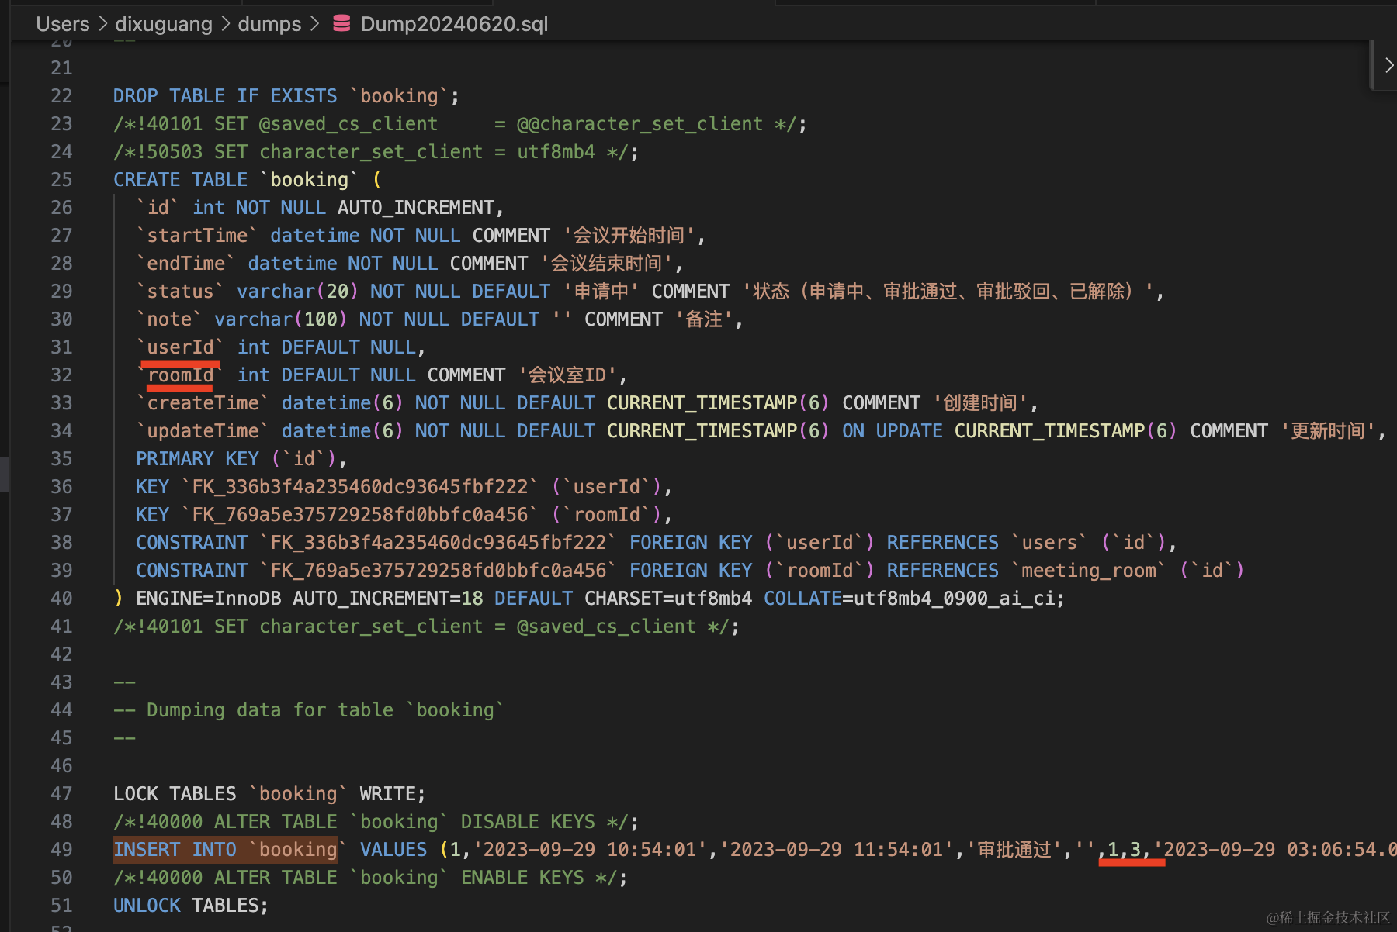Click key name FK_769a5e375729258fd0bbfc0a456 on line 37
Screen dimensions: 1397x932
[360, 515]
